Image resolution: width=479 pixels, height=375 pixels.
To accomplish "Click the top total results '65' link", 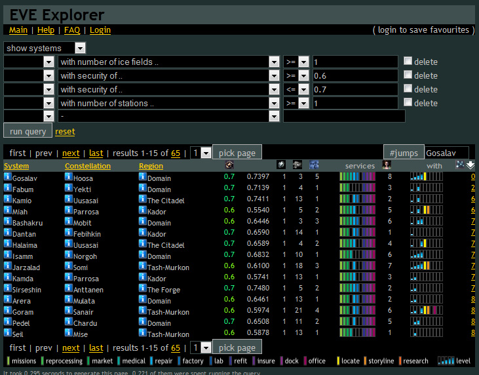I will [x=176, y=153].
